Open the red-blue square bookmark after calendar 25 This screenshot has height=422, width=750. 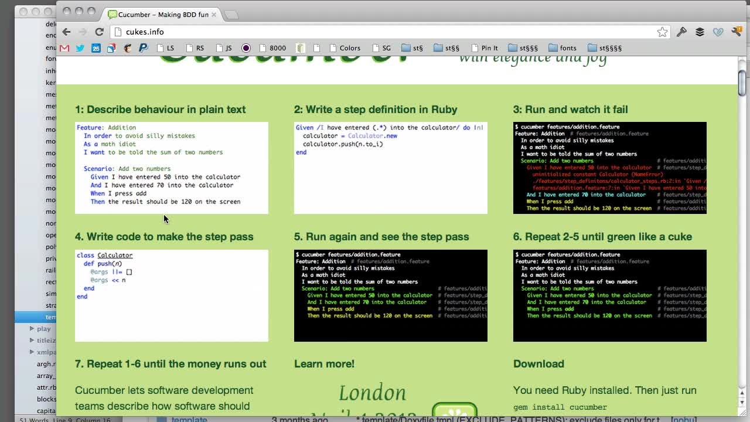[x=111, y=48]
